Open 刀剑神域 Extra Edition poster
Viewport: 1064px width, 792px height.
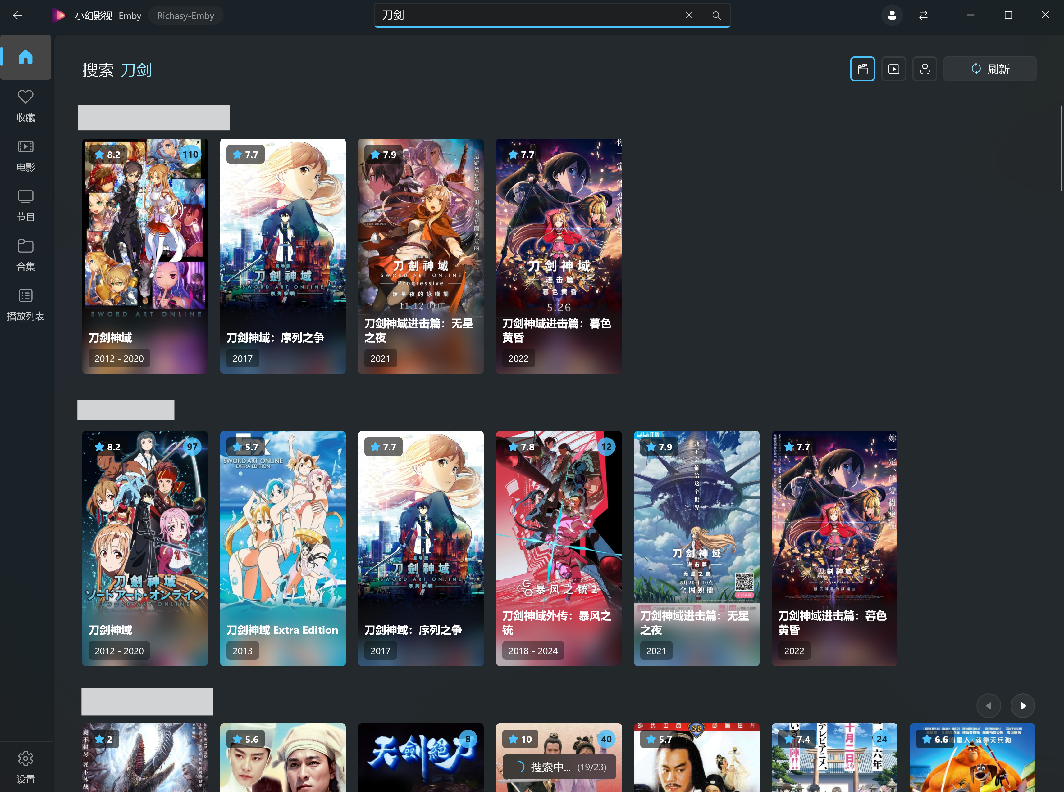point(283,547)
